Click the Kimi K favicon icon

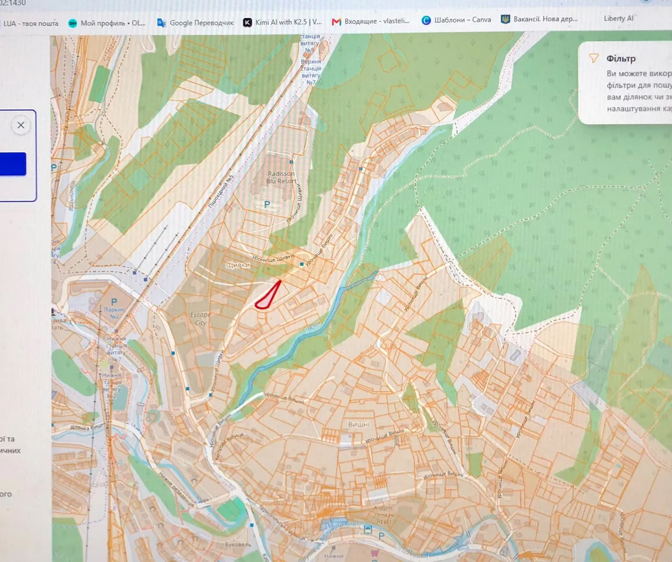pos(248,22)
